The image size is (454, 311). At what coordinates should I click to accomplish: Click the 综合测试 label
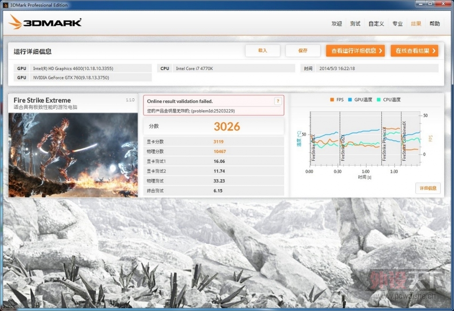(x=155, y=191)
